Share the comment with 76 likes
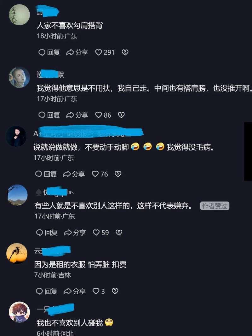This screenshot has width=252, height=336. 74,174
